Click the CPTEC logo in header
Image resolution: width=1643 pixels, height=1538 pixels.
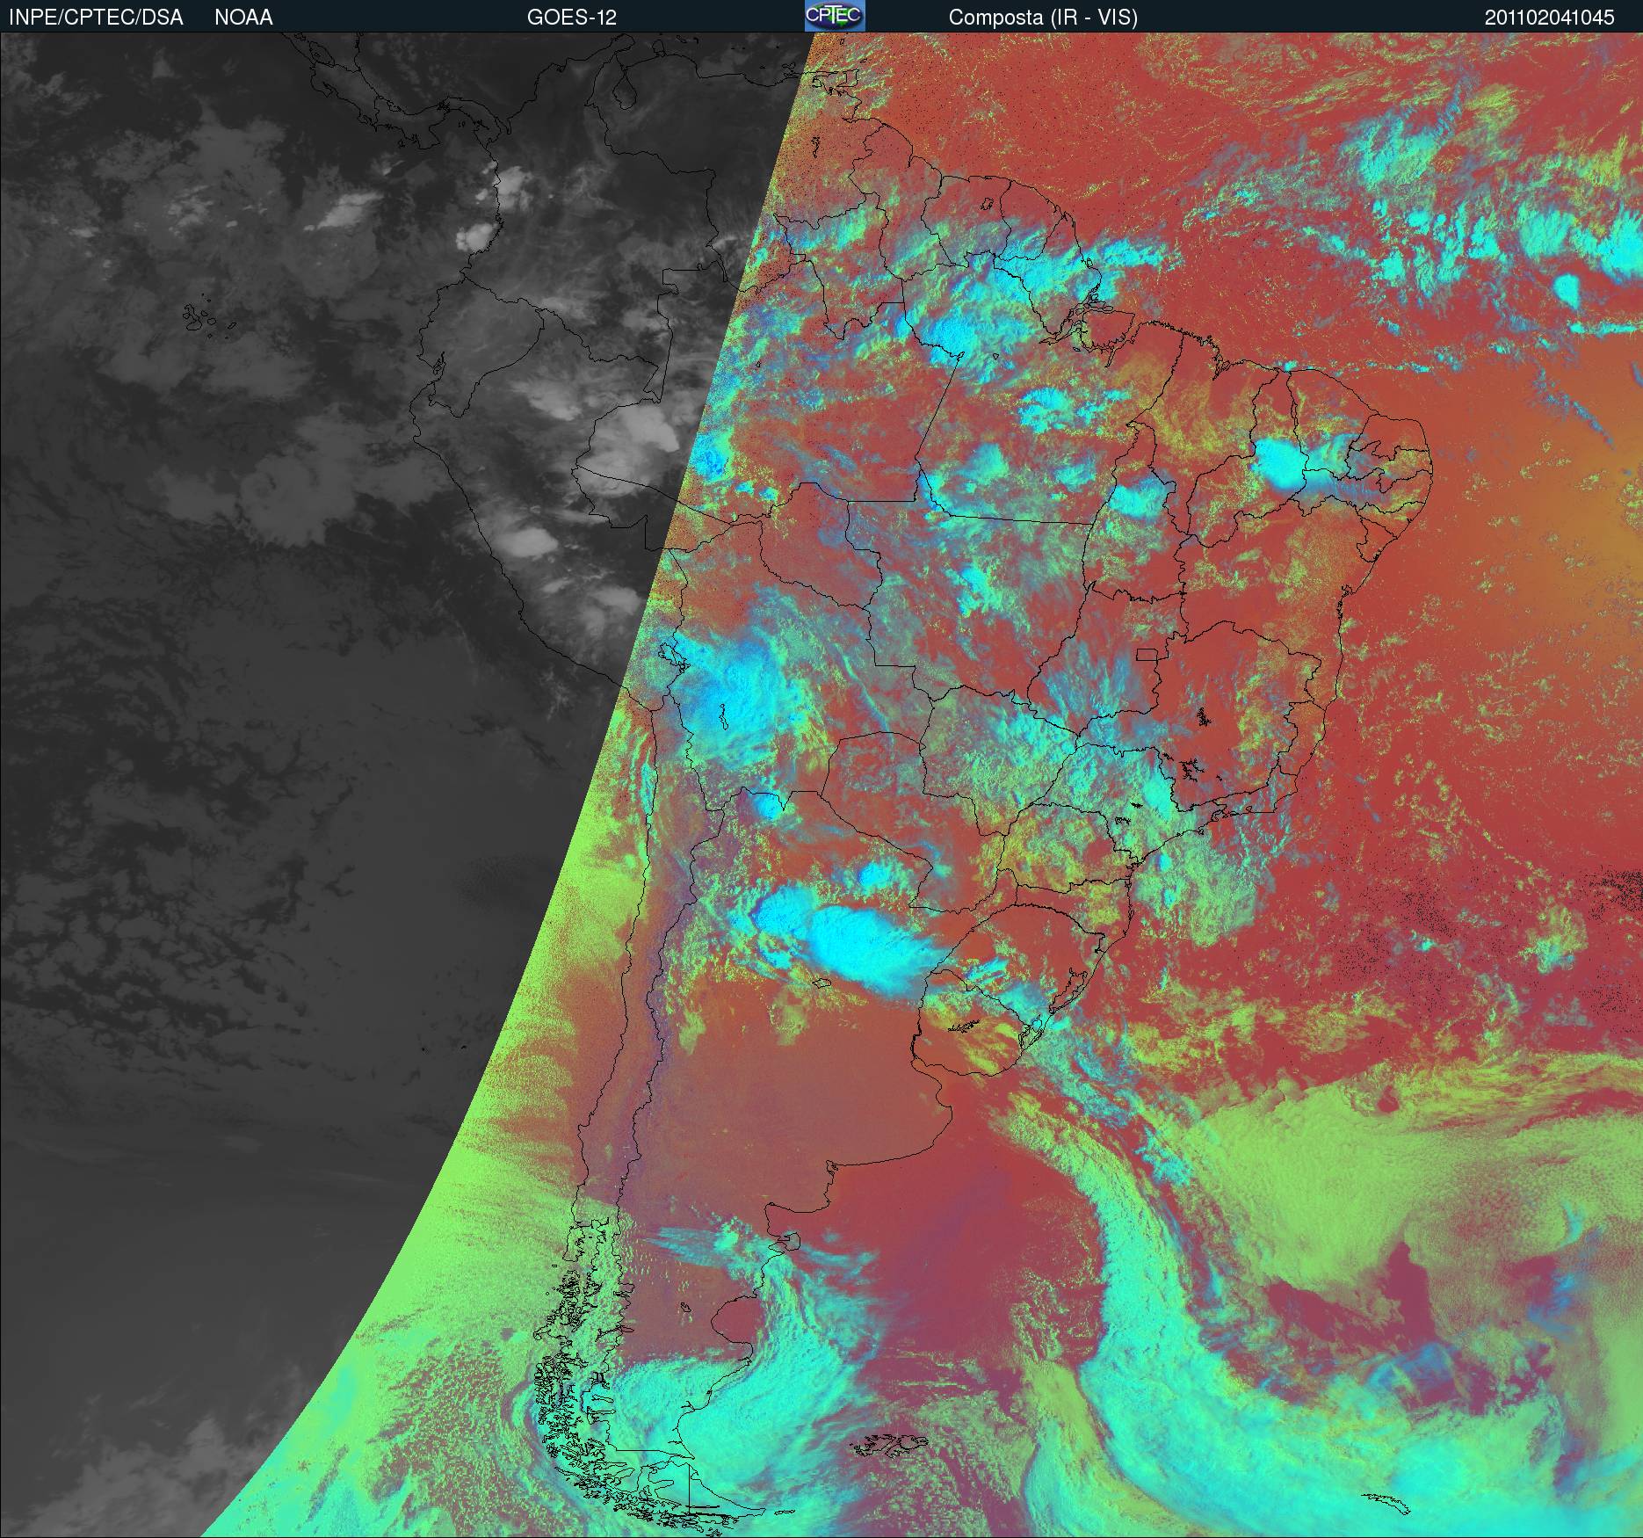coord(835,16)
